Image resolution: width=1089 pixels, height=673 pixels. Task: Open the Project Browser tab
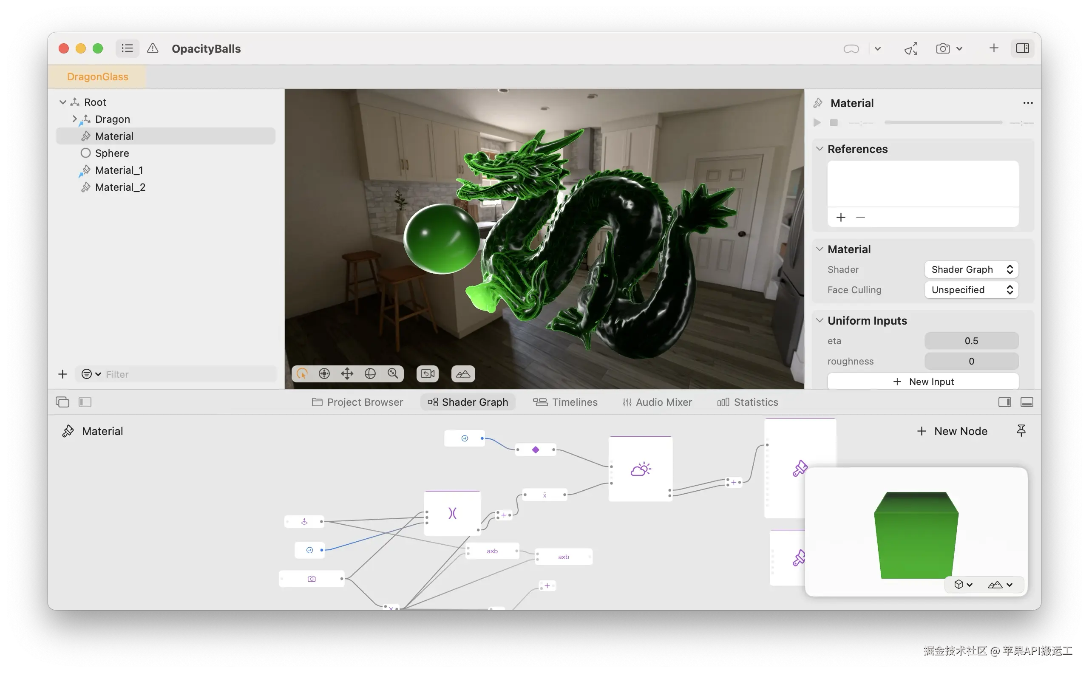[x=357, y=402]
